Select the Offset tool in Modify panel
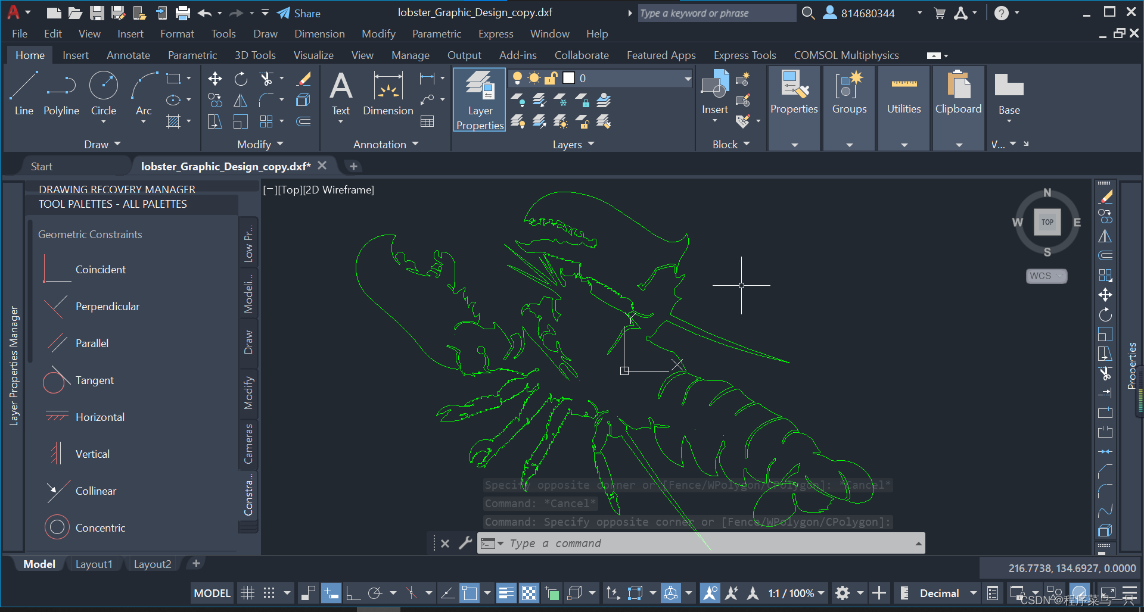The height and width of the screenshot is (612, 1144). pyautogui.click(x=304, y=121)
